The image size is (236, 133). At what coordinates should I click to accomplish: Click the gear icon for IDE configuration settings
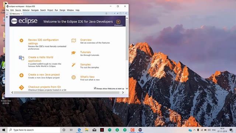tap(21, 40)
